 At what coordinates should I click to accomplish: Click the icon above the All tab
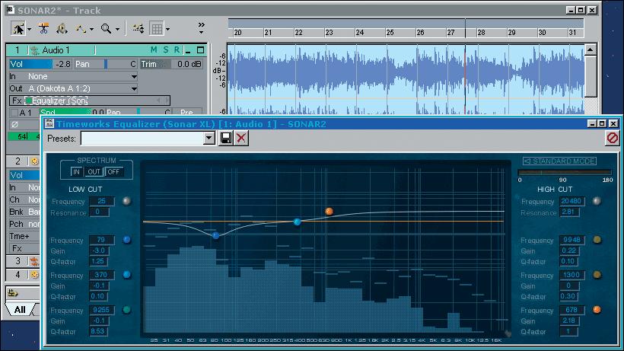click(13, 293)
